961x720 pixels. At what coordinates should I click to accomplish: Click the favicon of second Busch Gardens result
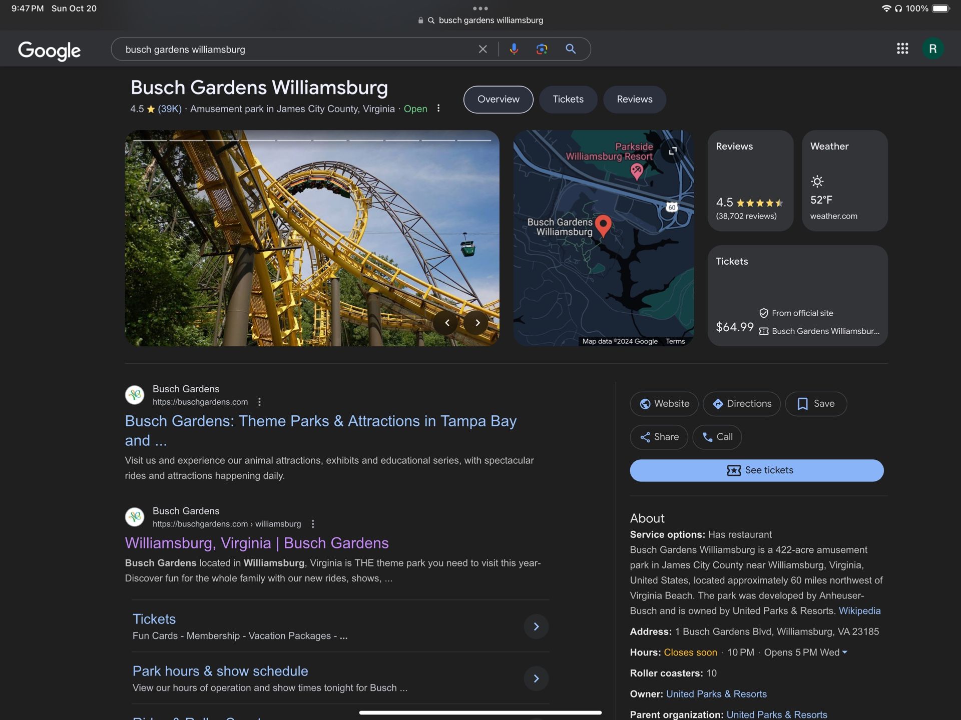[x=135, y=517]
